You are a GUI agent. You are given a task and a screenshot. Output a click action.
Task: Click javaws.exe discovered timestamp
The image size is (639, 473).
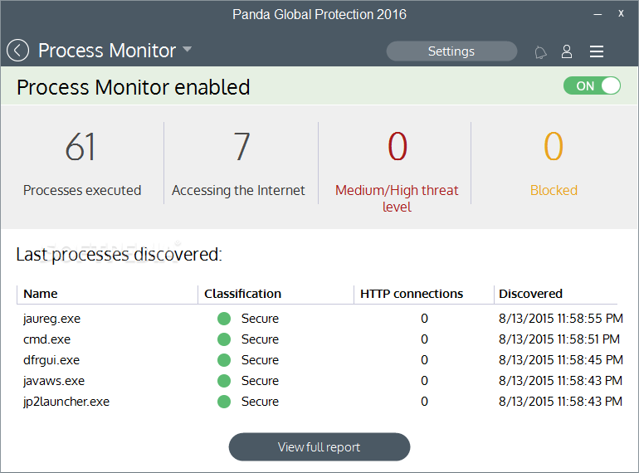[x=561, y=381]
